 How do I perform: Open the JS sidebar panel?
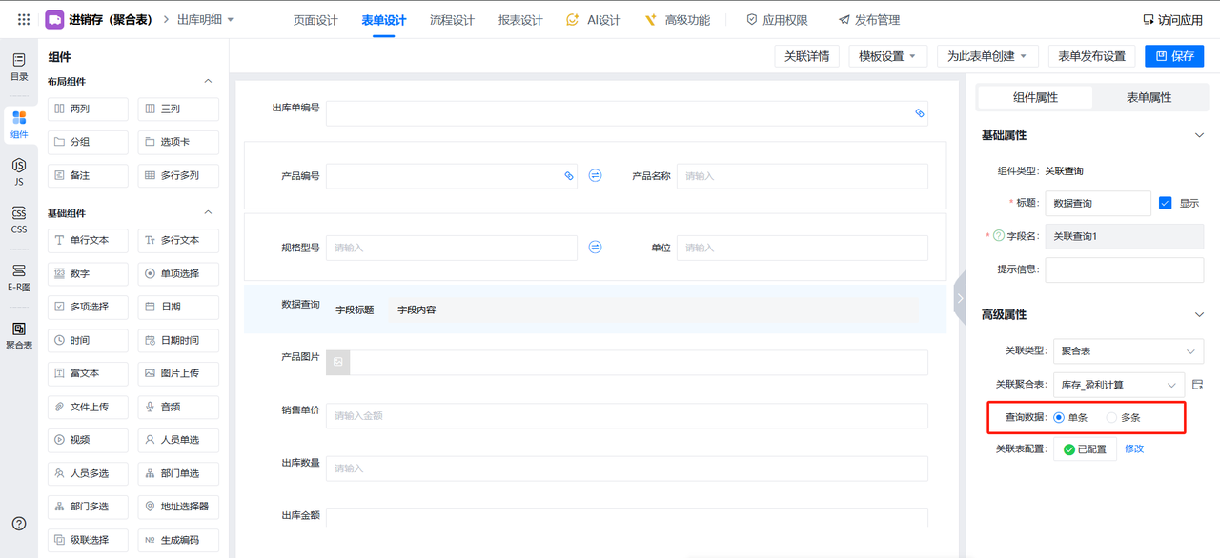19,171
